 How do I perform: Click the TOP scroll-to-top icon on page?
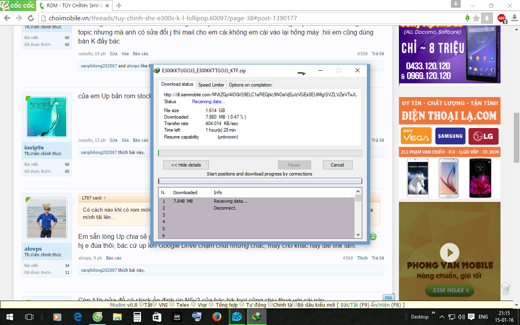pyautogui.click(x=505, y=288)
